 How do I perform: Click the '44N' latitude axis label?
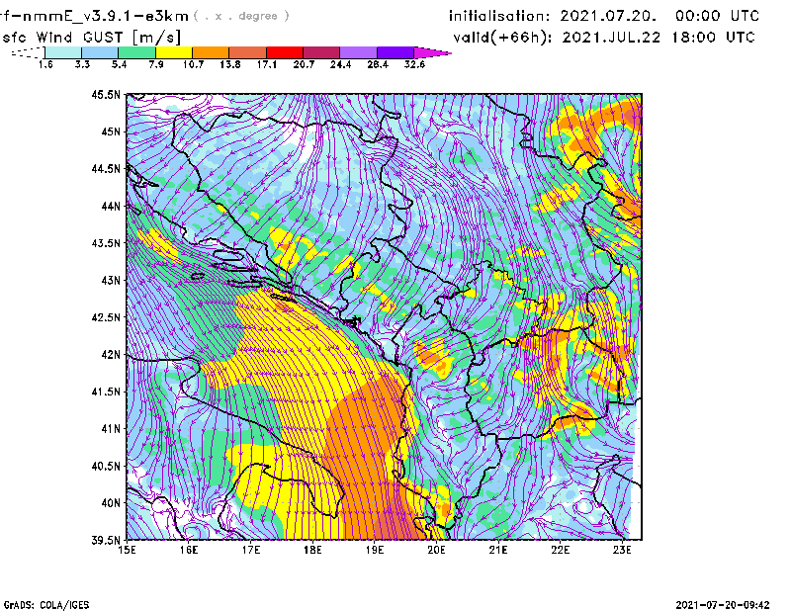pos(111,206)
